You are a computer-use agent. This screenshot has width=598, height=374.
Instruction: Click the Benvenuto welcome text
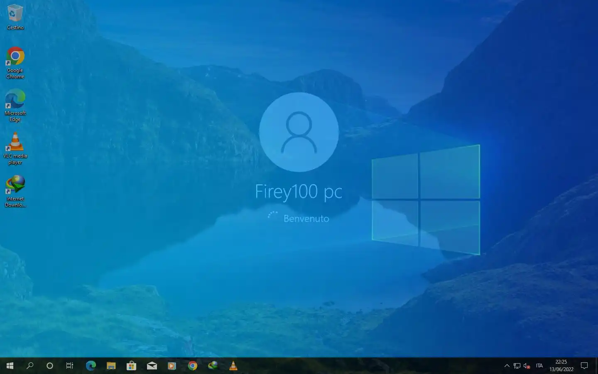click(x=306, y=219)
